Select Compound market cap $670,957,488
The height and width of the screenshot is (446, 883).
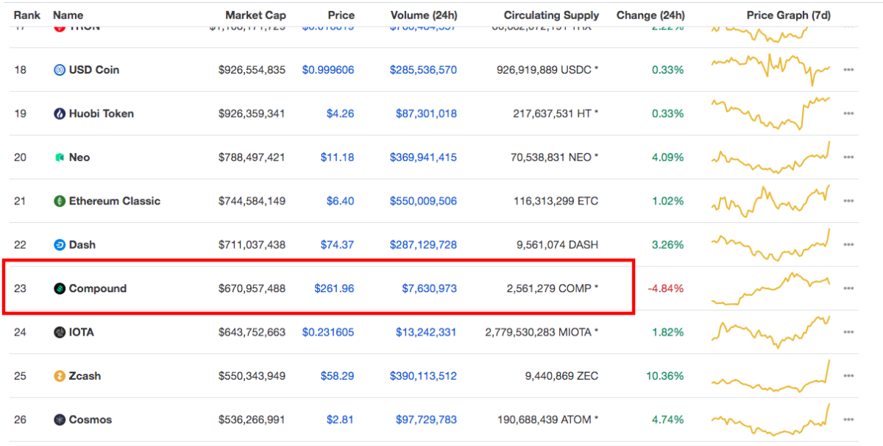pos(252,289)
